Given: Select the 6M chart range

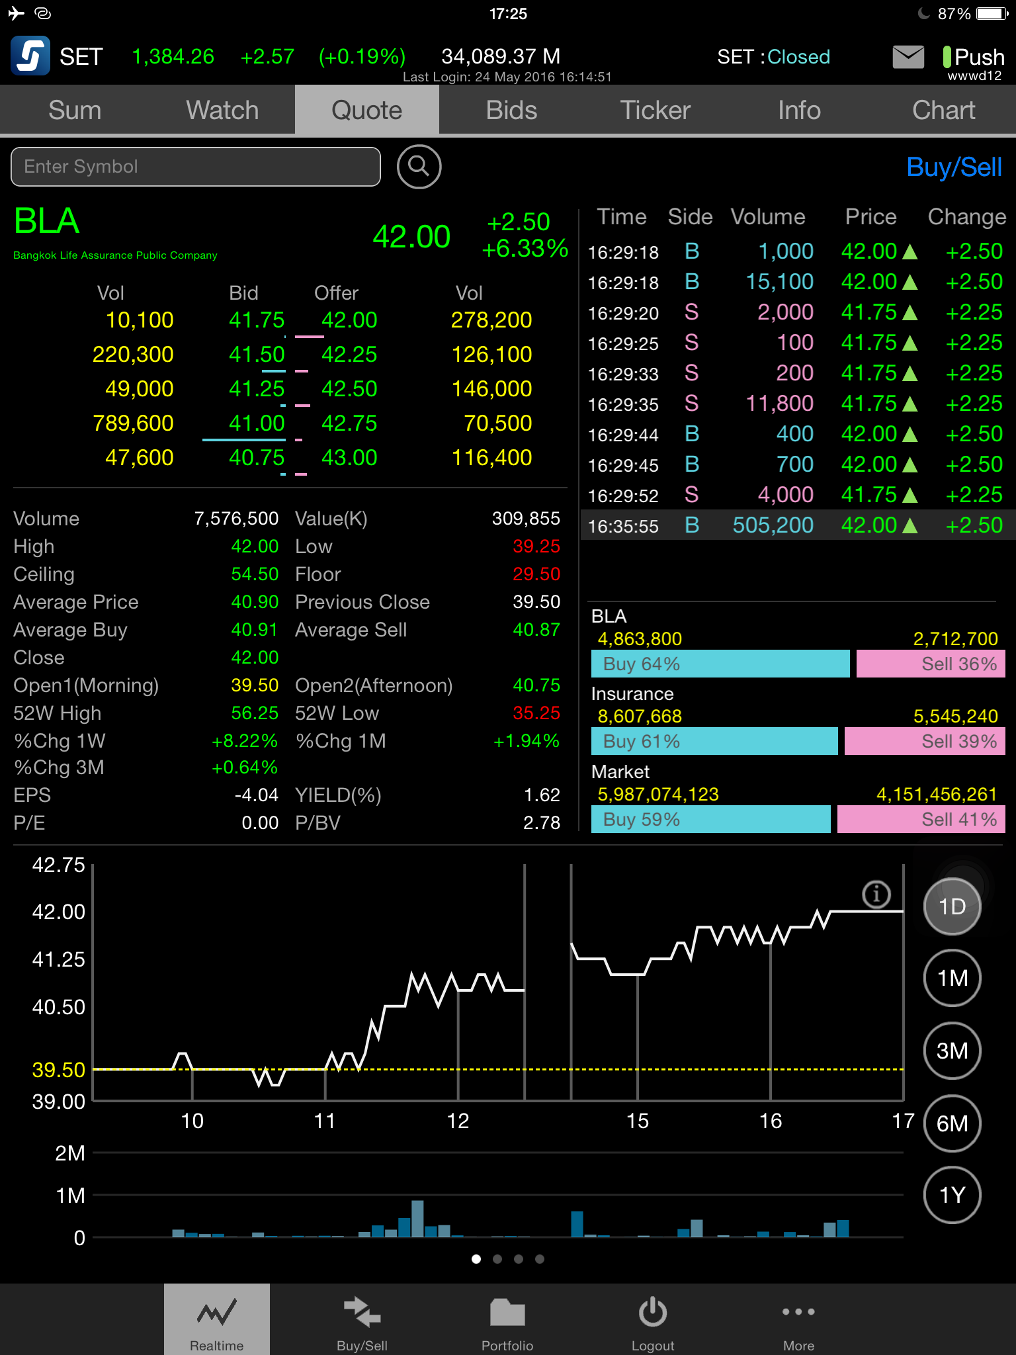Looking at the screenshot, I should pos(952,1123).
